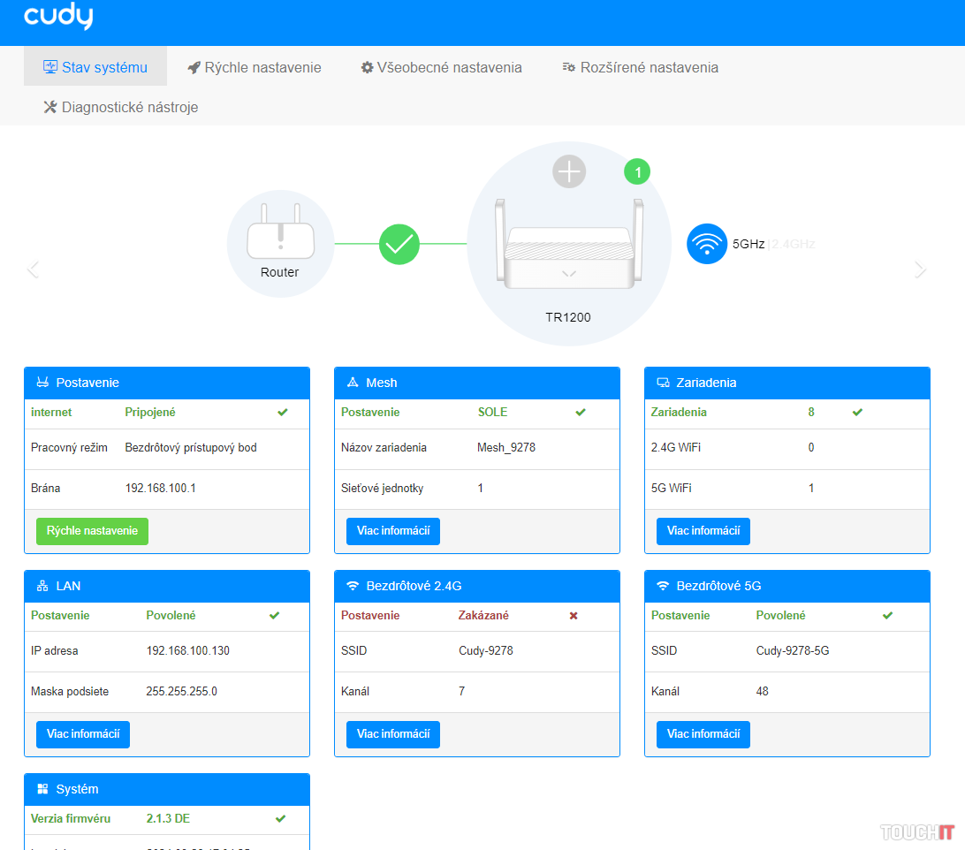Open the Rýchle nastavenie tab
The height and width of the screenshot is (850, 965).
(255, 67)
